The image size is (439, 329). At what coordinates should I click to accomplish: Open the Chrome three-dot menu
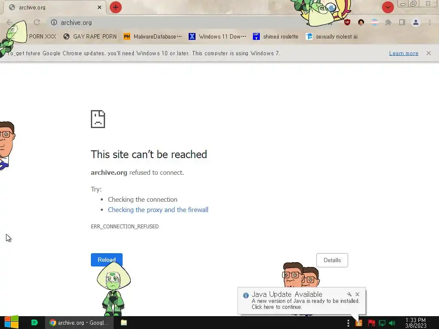click(430, 22)
